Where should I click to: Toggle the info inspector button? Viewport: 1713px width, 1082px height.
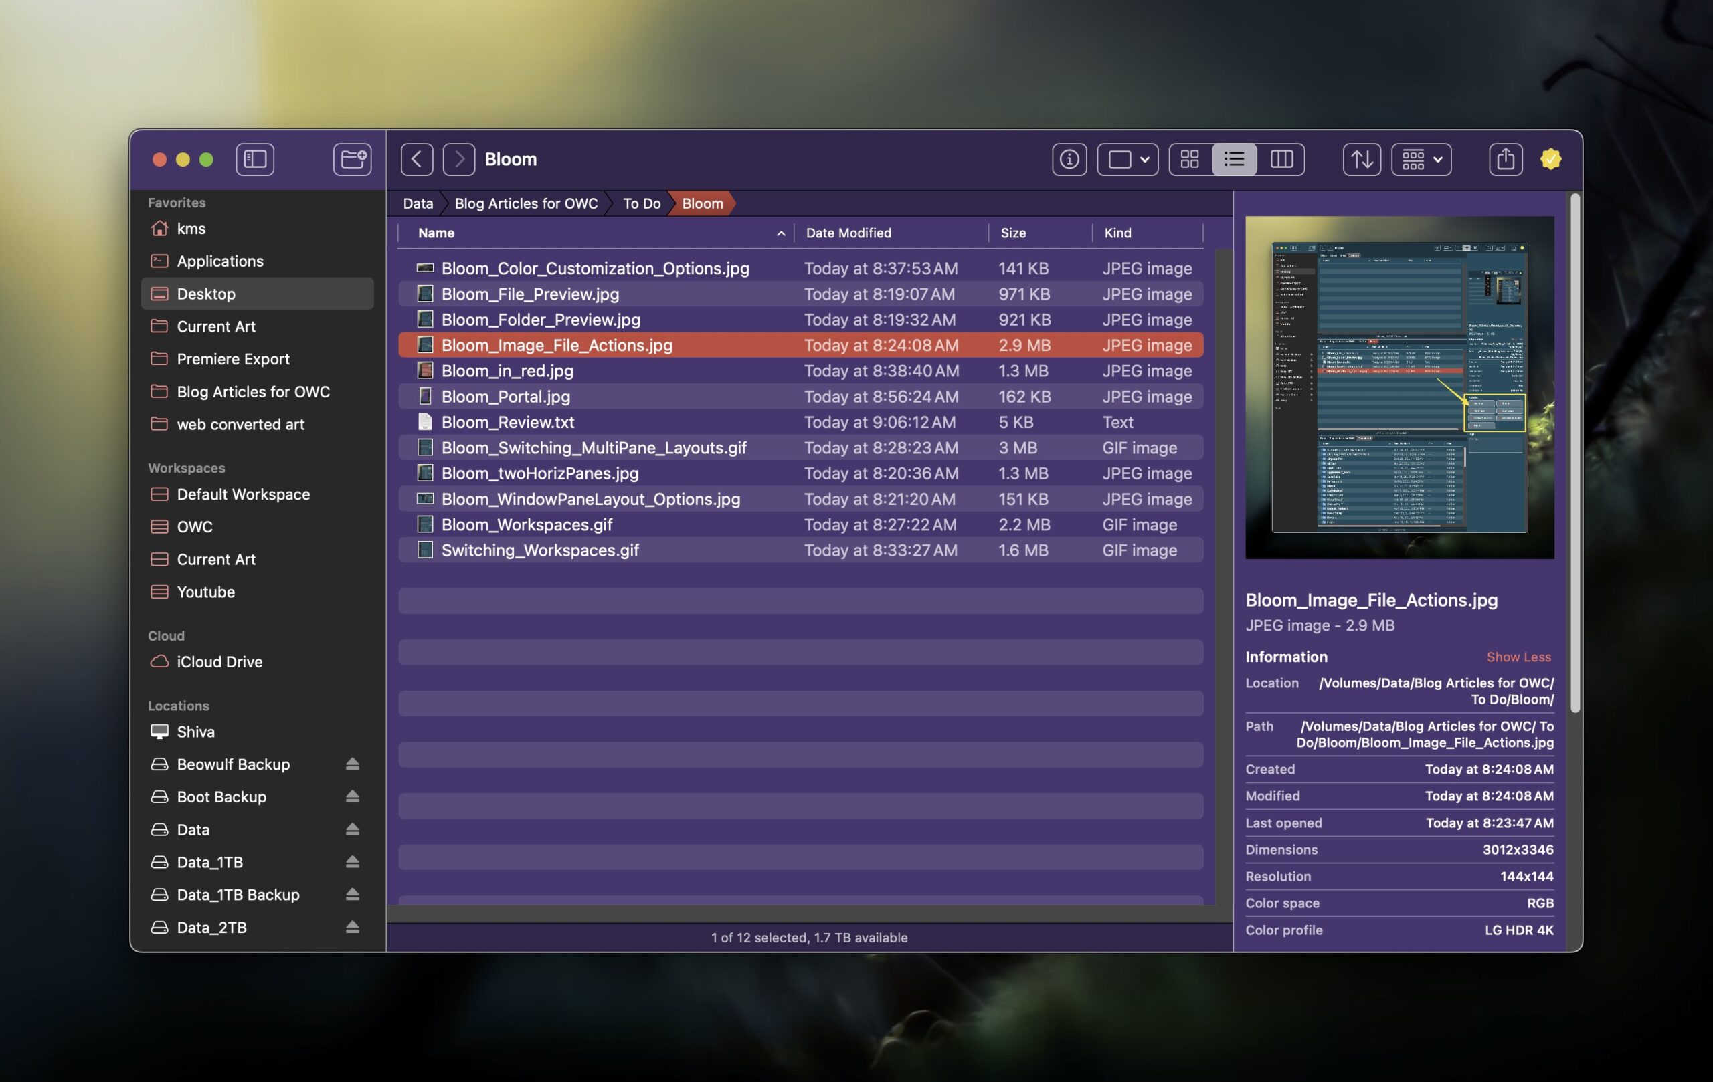pyautogui.click(x=1069, y=159)
